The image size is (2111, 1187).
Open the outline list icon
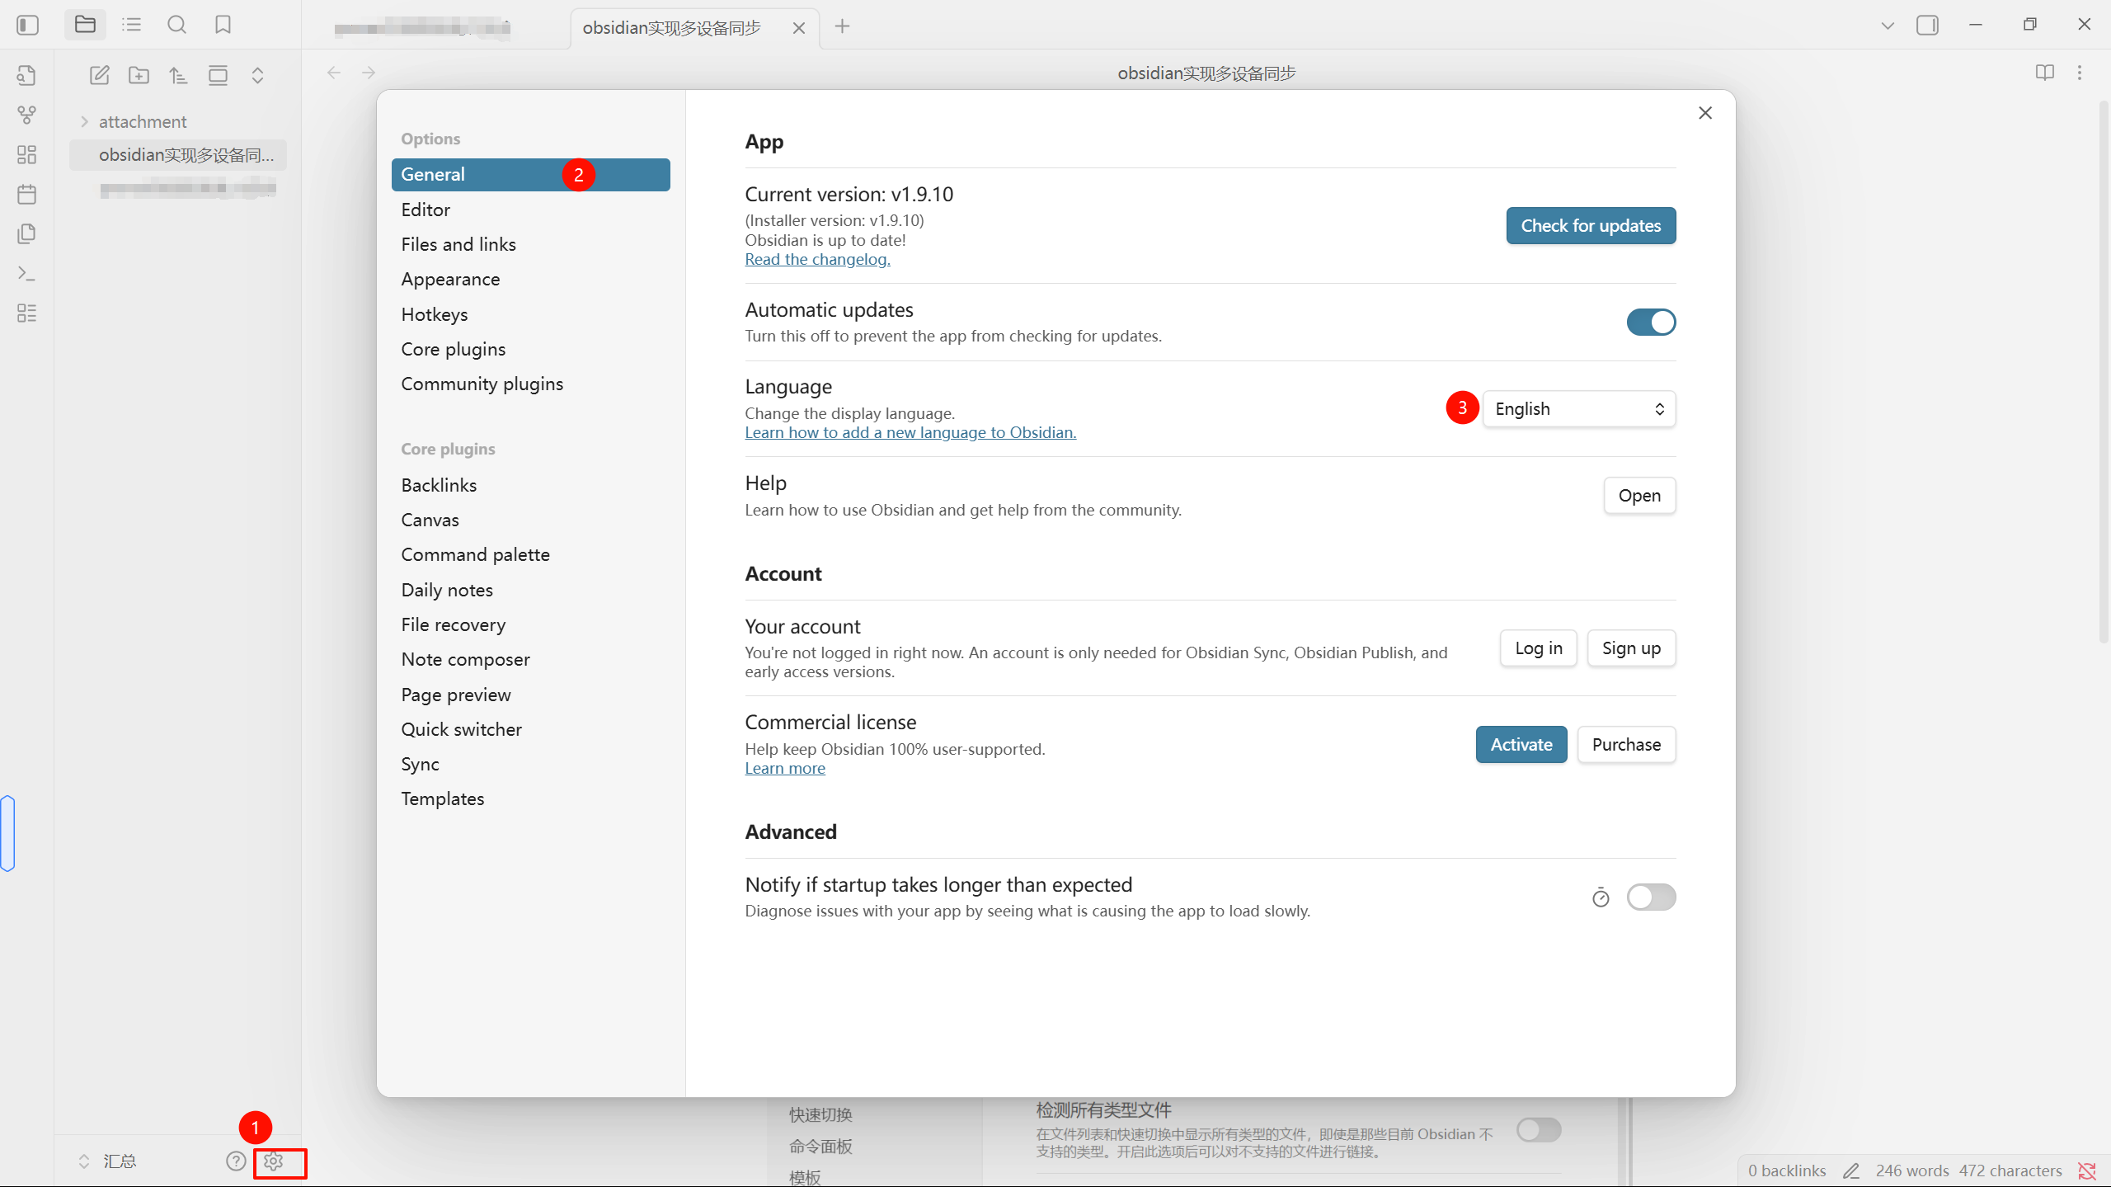pos(132,25)
